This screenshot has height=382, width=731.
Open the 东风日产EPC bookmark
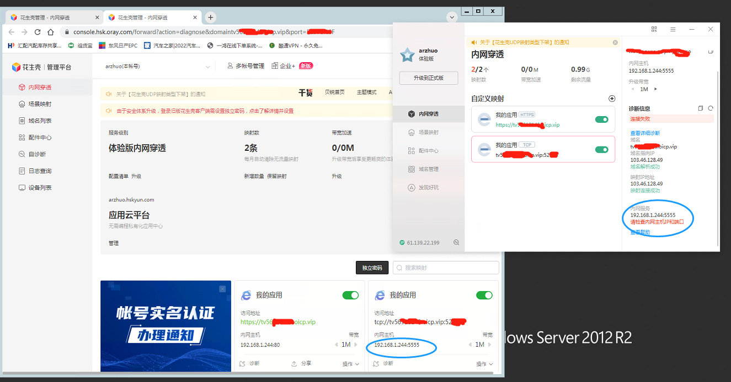click(118, 46)
